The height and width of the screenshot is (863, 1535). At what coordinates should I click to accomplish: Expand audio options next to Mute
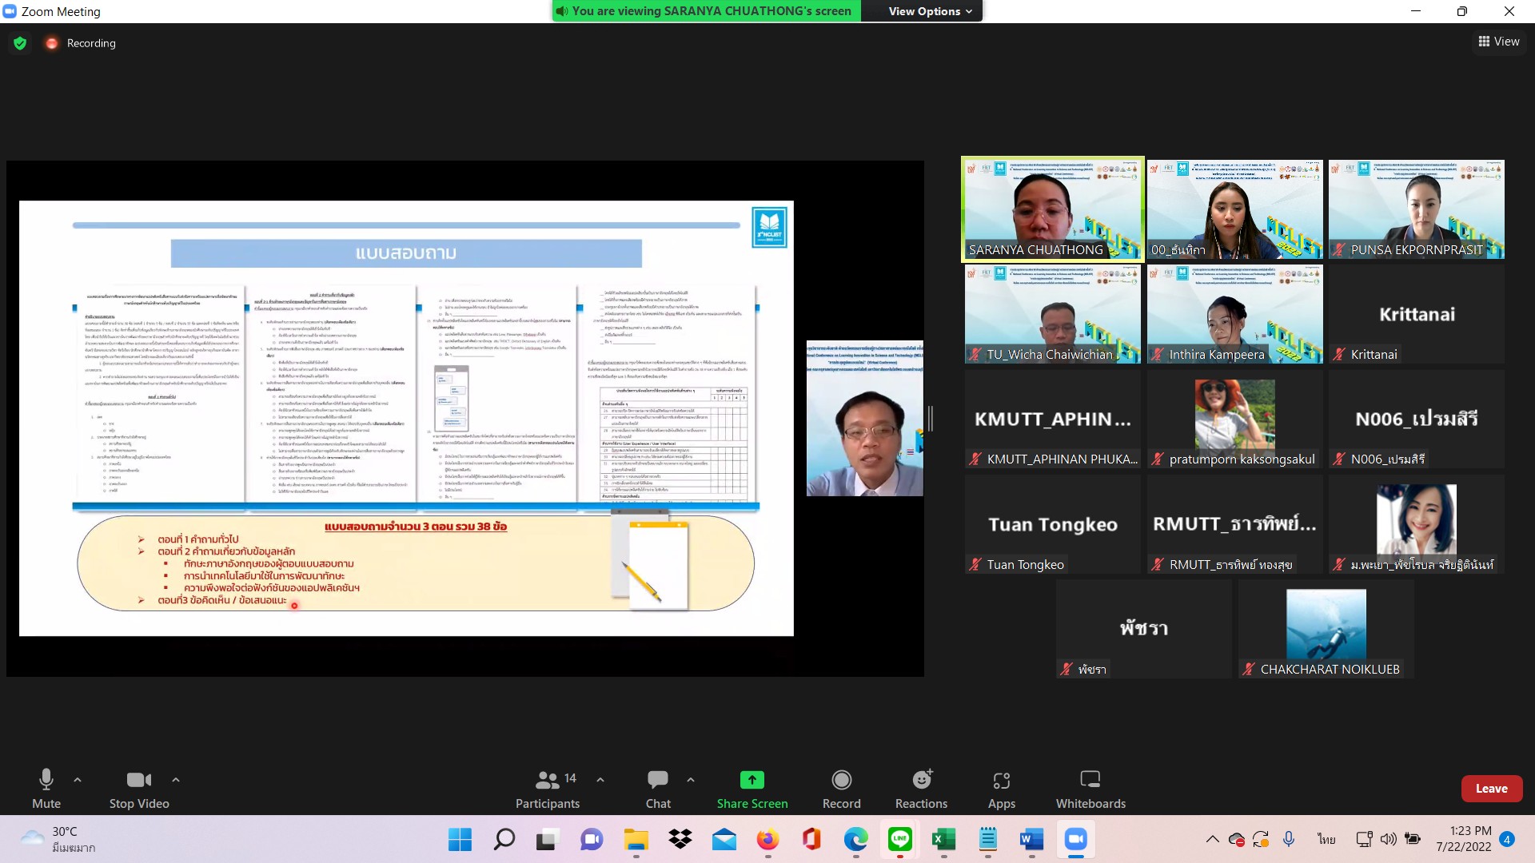[78, 779]
